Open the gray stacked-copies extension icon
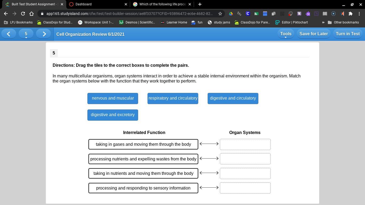 (x=274, y=14)
